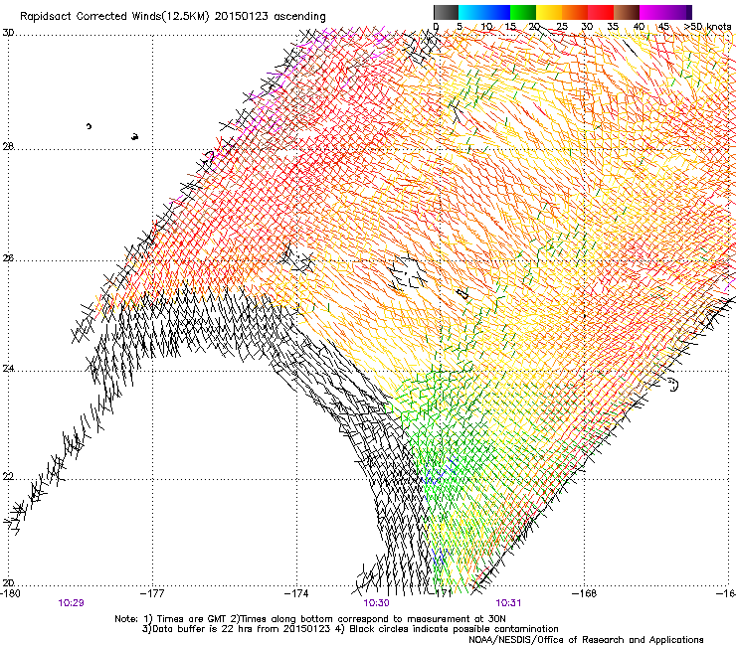
Task: Click the '20' latitude axis label
Action: pos(8,583)
